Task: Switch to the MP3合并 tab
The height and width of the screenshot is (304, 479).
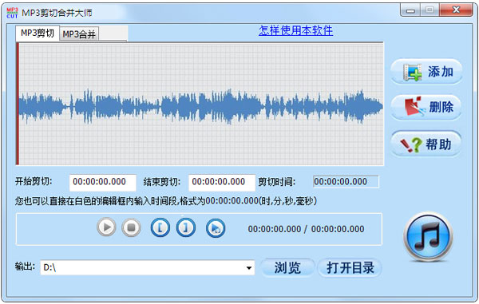Action: click(79, 34)
